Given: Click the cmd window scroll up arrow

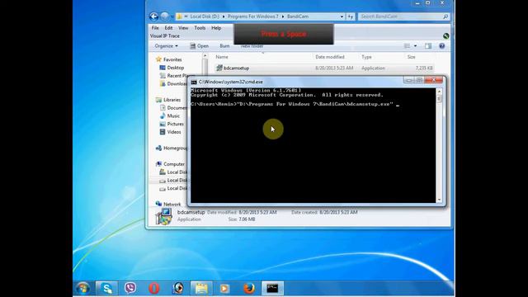Looking at the screenshot, I should point(439,92).
